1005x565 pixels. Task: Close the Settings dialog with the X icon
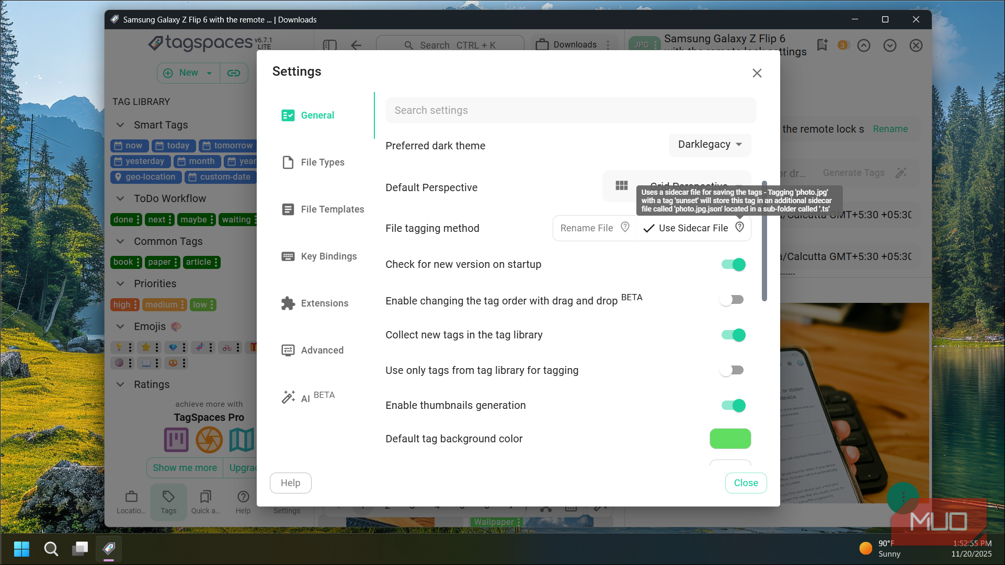(757, 73)
